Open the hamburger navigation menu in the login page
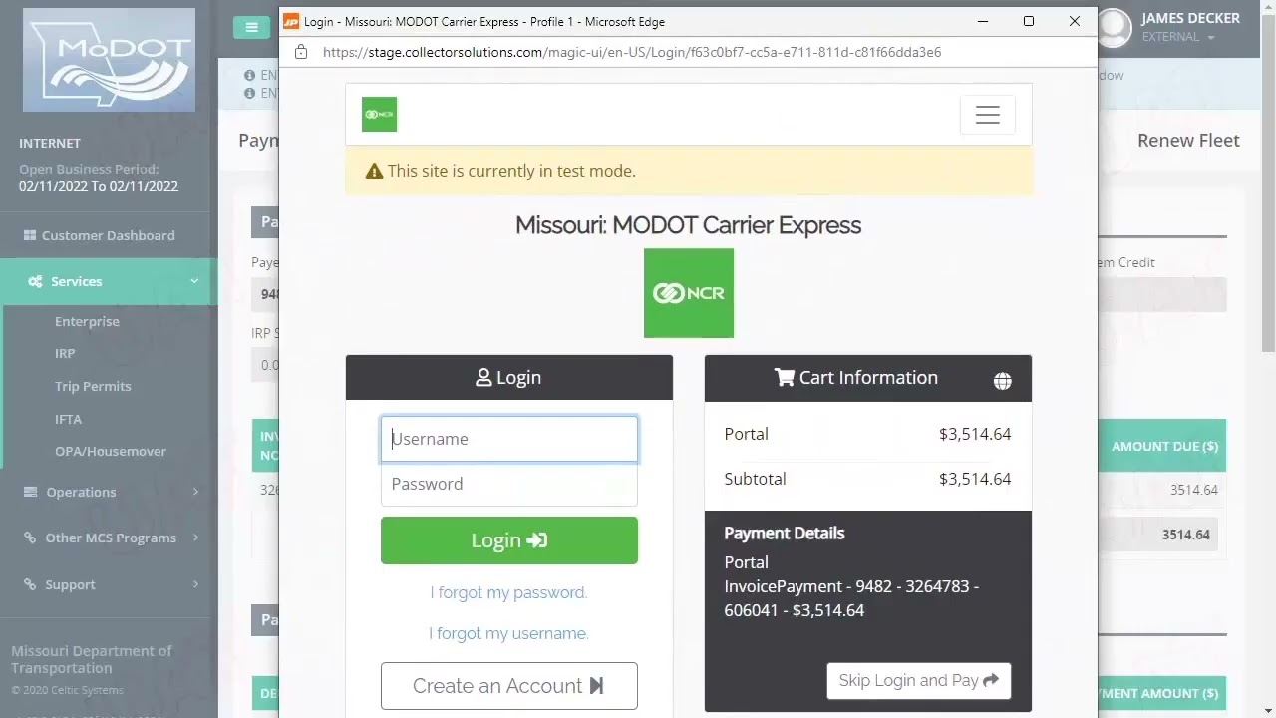Screen dimensions: 1276x718 (987, 115)
